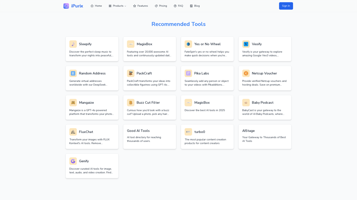This screenshot has height=200, width=357.
Task: Click the turbo0 icon
Action: point(188,132)
